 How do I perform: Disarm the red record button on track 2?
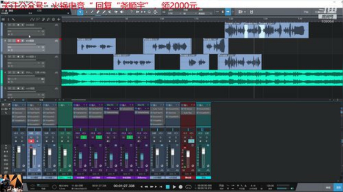(18, 41)
